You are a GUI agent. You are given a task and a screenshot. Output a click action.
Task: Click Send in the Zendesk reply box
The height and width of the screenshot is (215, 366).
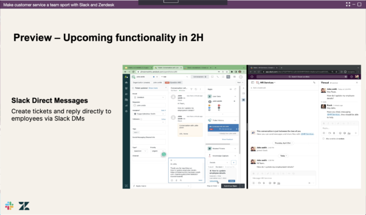pyautogui.click(x=200, y=180)
